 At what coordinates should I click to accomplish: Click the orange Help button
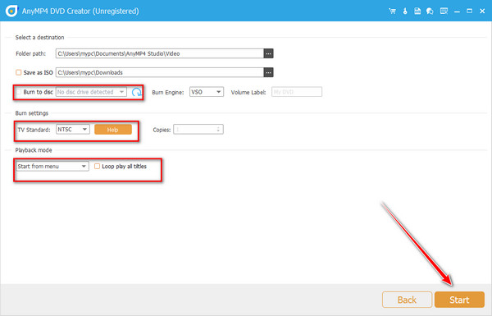113,130
